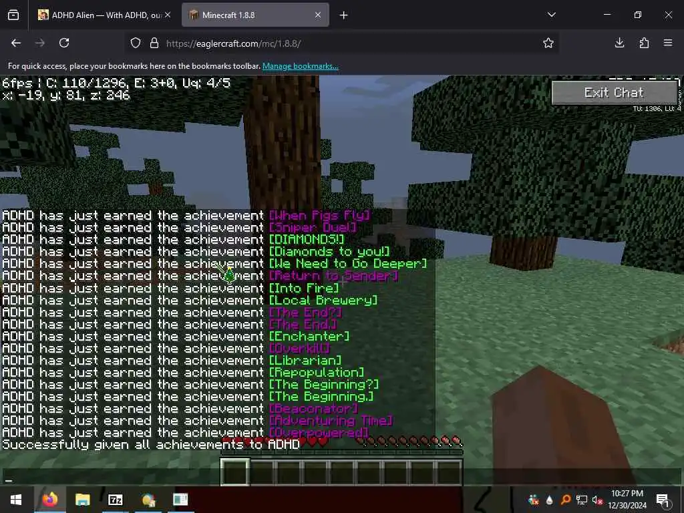
Task: Expand the list all tabs chevron
Action: [551, 15]
